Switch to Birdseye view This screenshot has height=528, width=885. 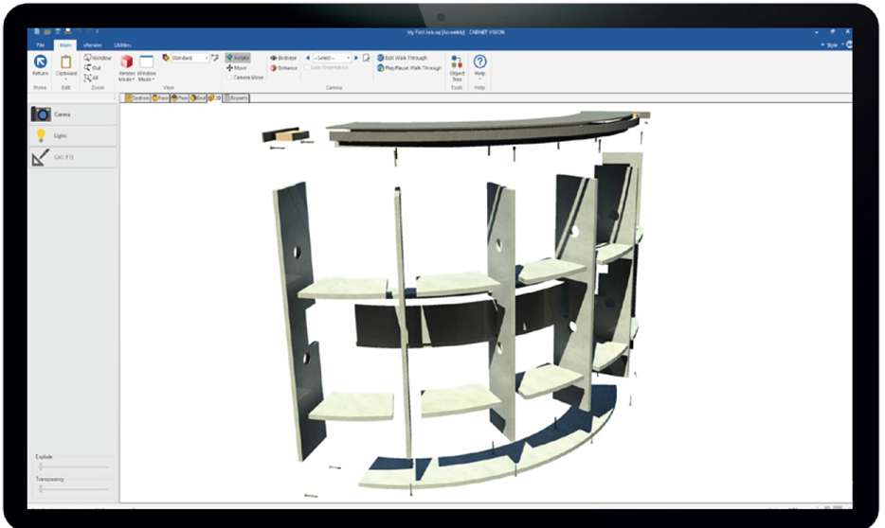point(284,58)
